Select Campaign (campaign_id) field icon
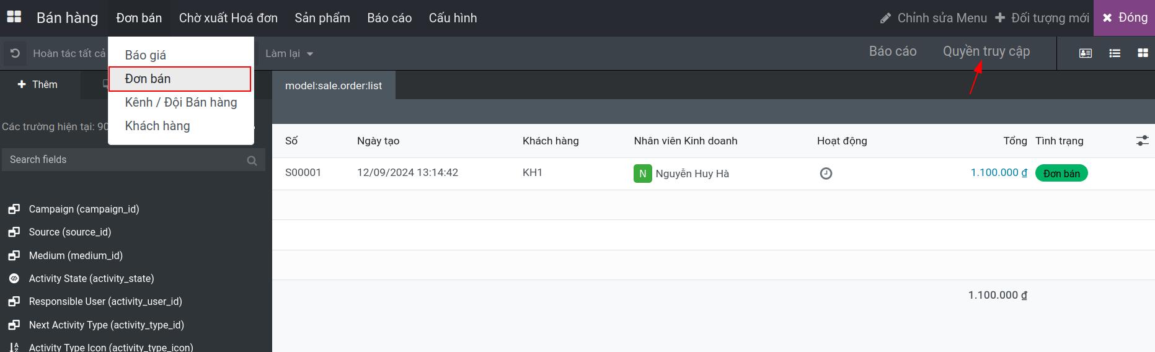Viewport: 1155px width, 352px height. [x=14, y=209]
